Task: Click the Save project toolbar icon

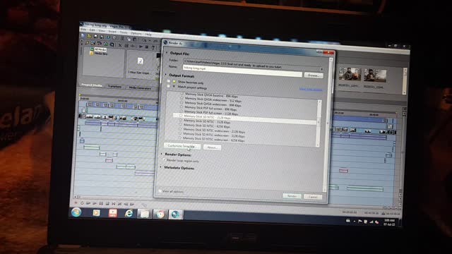Action: click(x=95, y=36)
